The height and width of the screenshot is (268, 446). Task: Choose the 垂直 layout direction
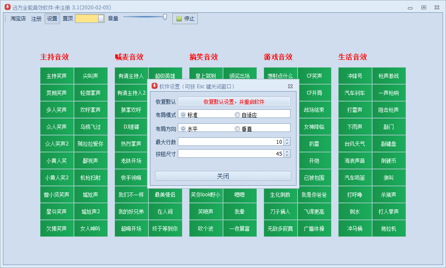coord(238,128)
